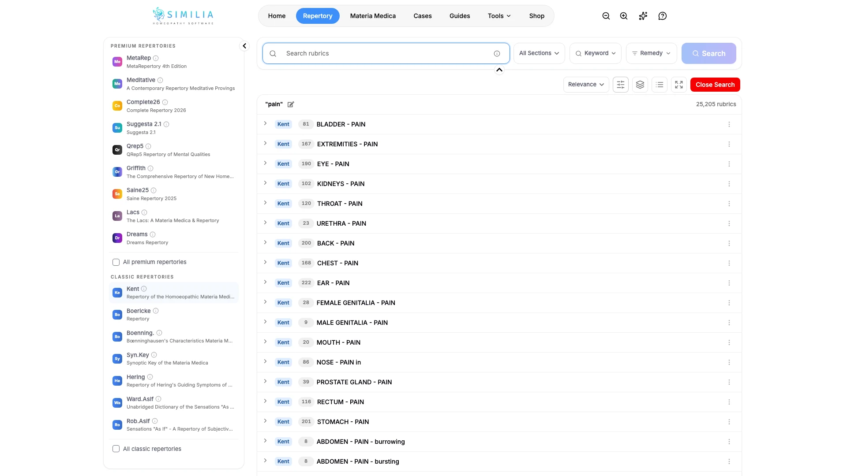The height and width of the screenshot is (476, 847).
Task: Open the filter sliders settings icon
Action: tap(621, 85)
